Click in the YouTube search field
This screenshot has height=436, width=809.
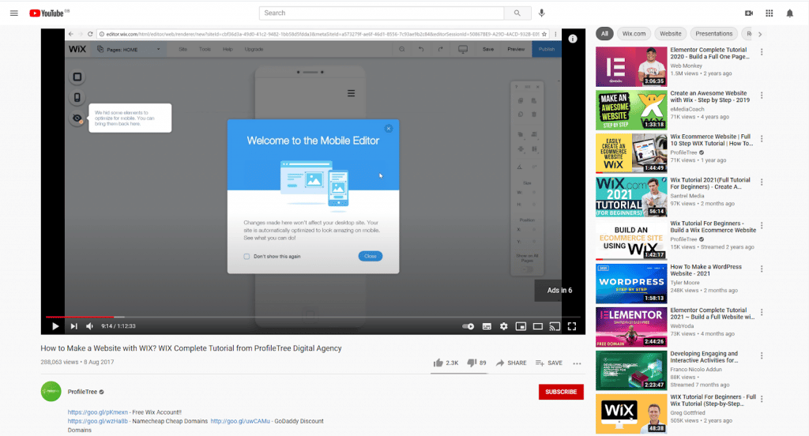[x=382, y=13]
